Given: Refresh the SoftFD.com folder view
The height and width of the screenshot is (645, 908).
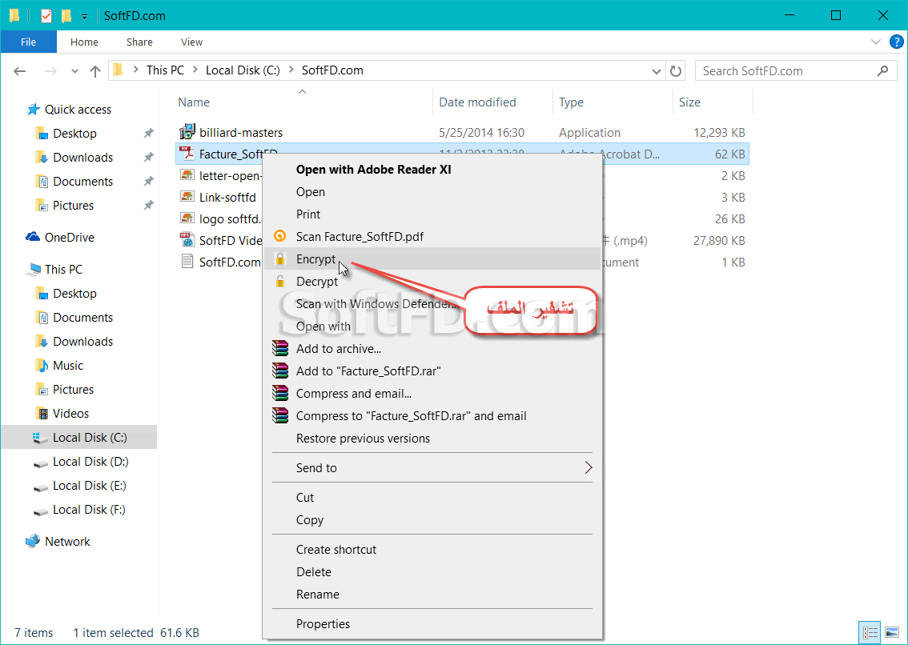Looking at the screenshot, I should pyautogui.click(x=675, y=70).
